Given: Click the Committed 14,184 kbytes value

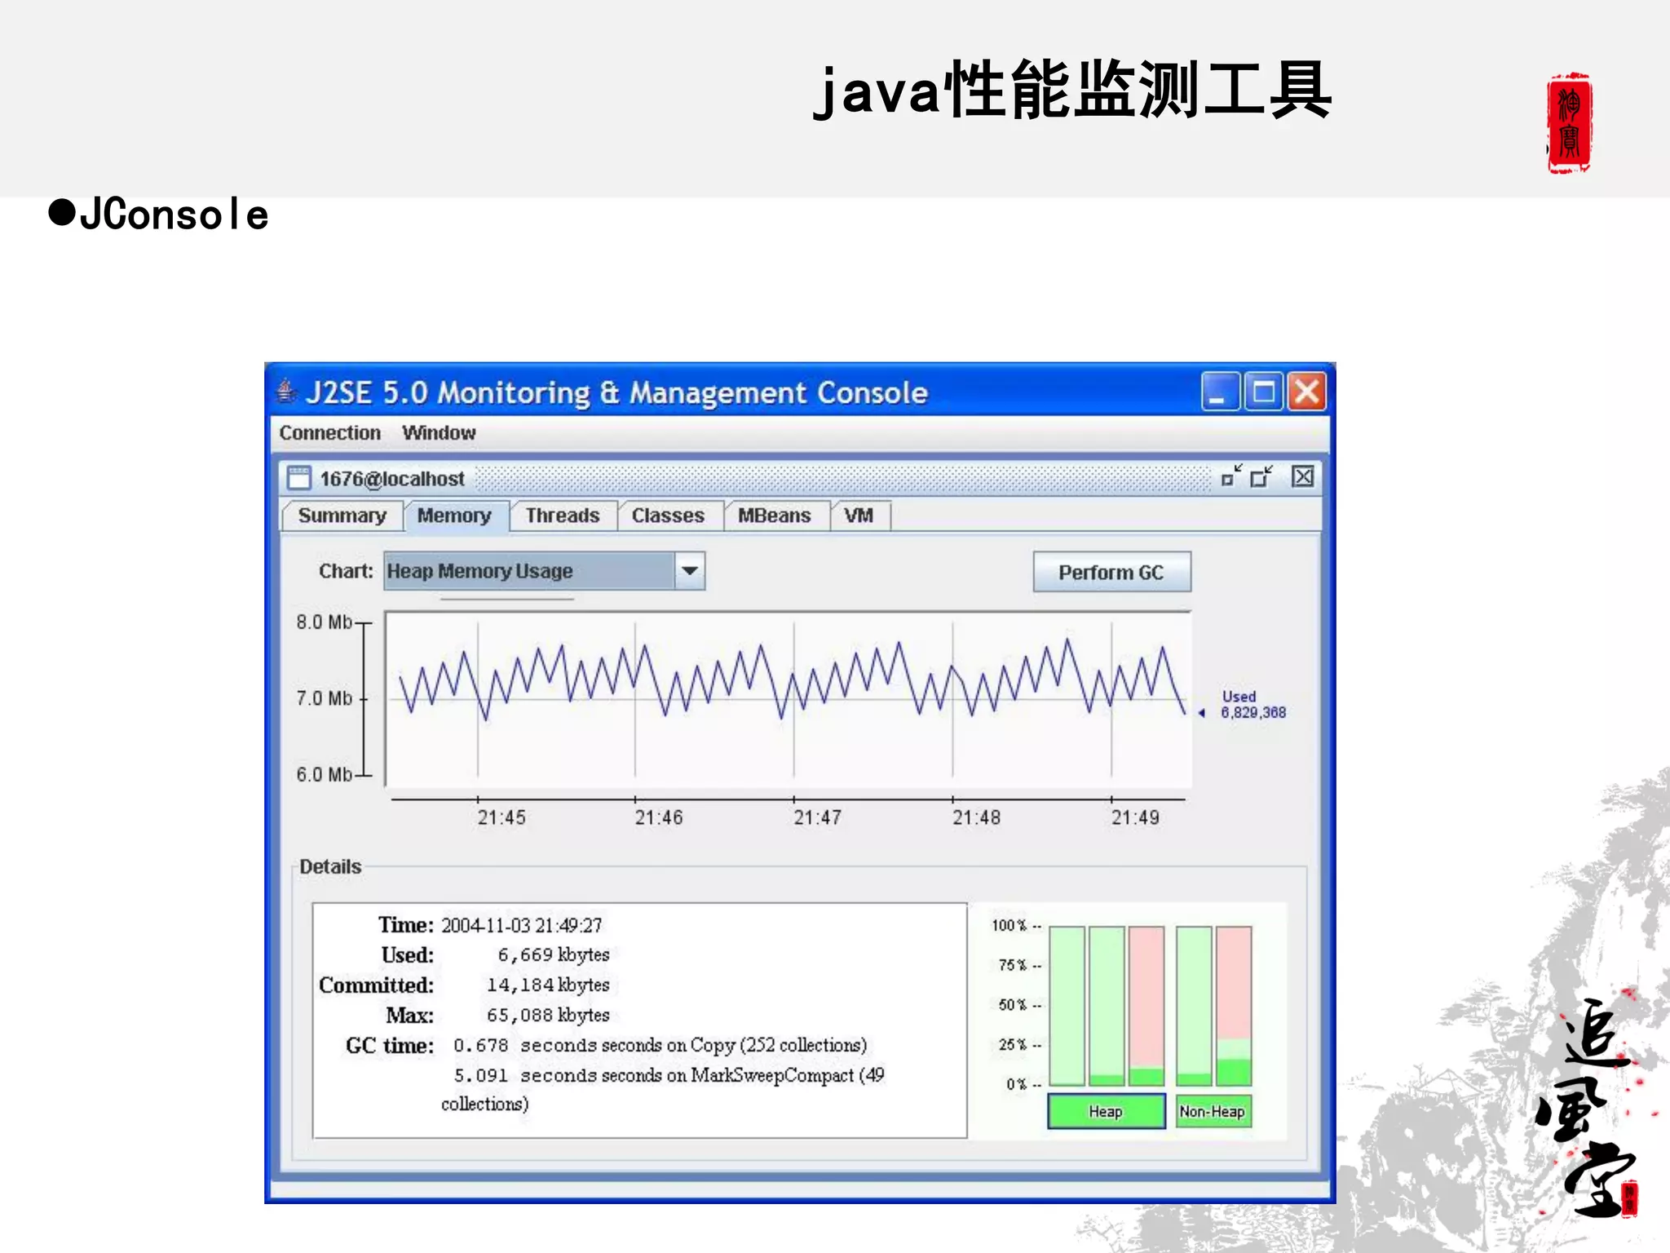Looking at the screenshot, I should click(x=548, y=985).
